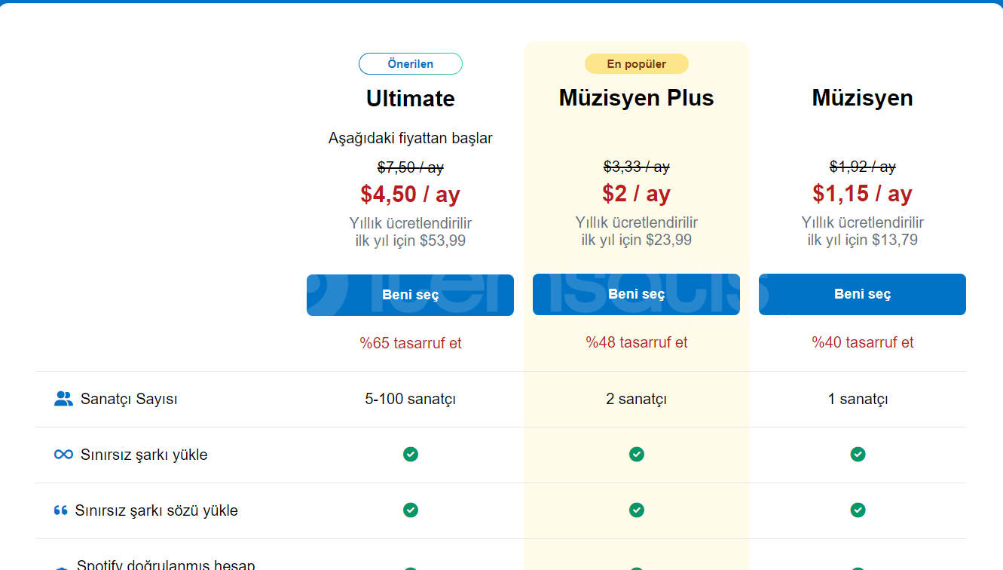Click the Sanatçı Sayısı people icon

click(x=63, y=399)
